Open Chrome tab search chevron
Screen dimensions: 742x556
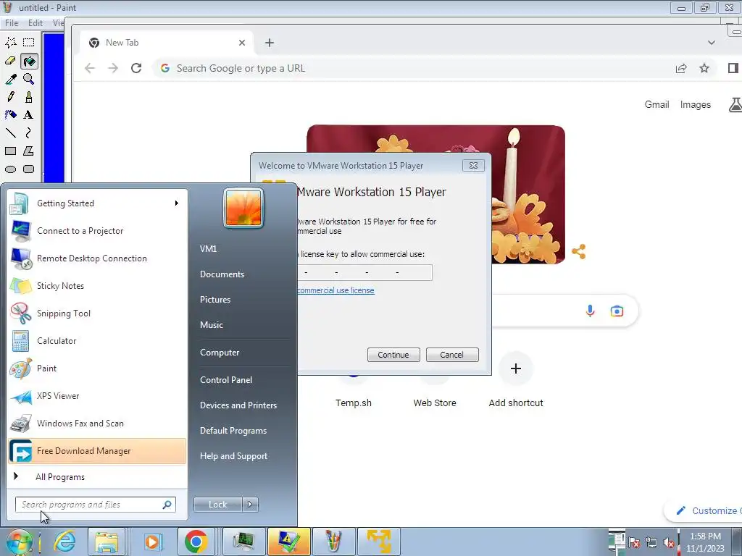(712, 43)
